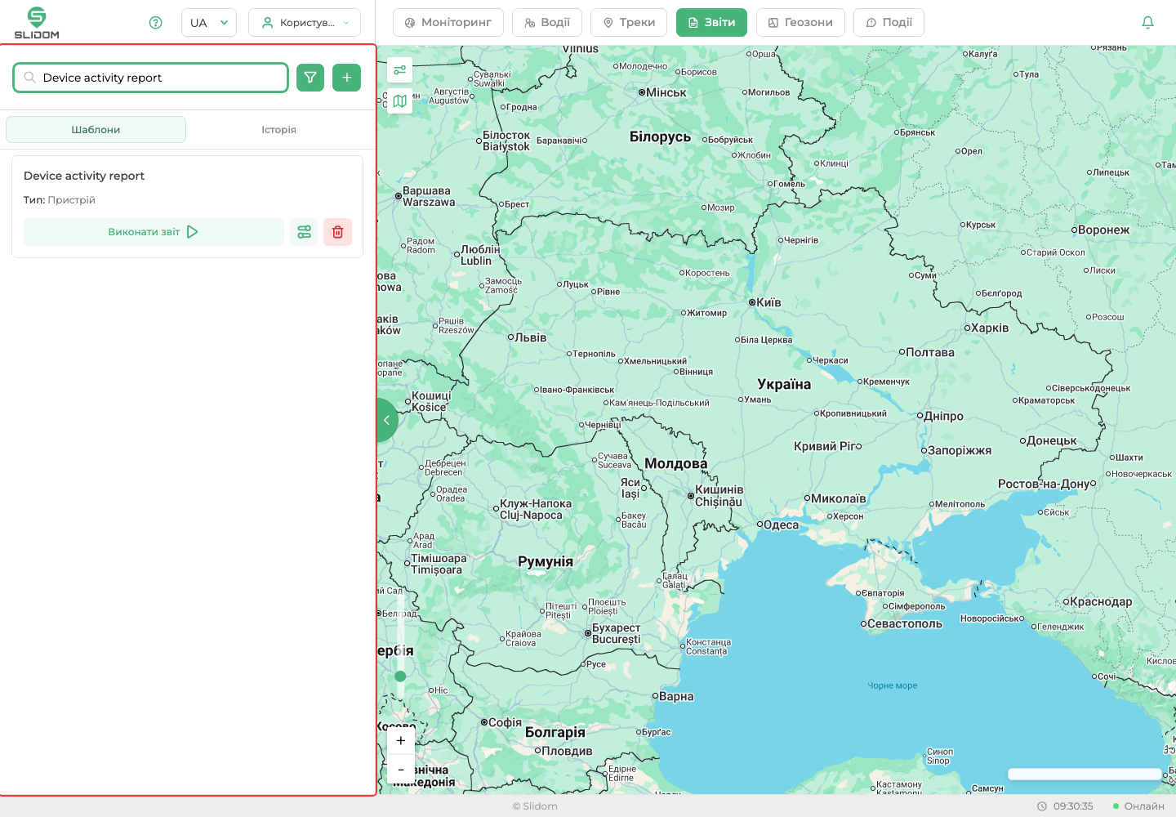Open the map objects toggle icon

coord(400,70)
